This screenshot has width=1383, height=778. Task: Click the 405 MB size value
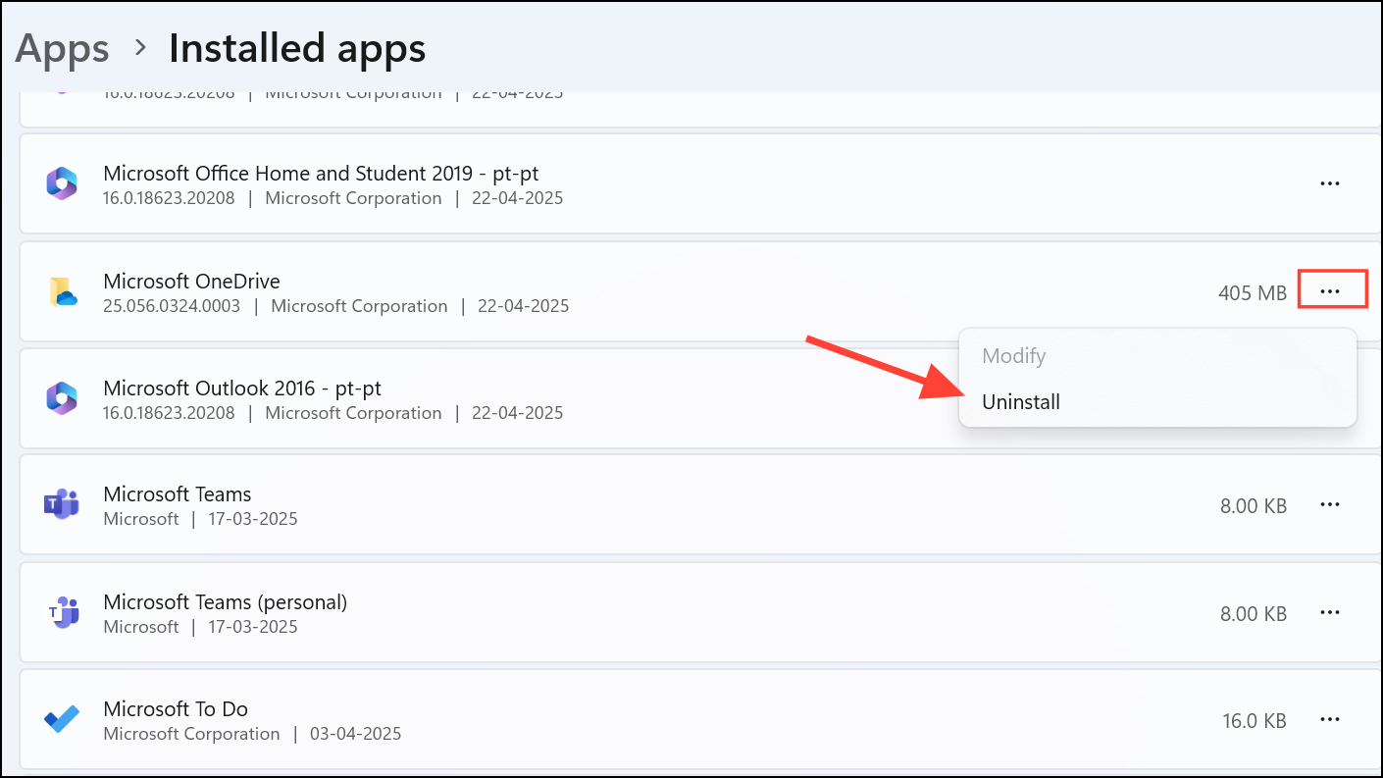click(1253, 292)
